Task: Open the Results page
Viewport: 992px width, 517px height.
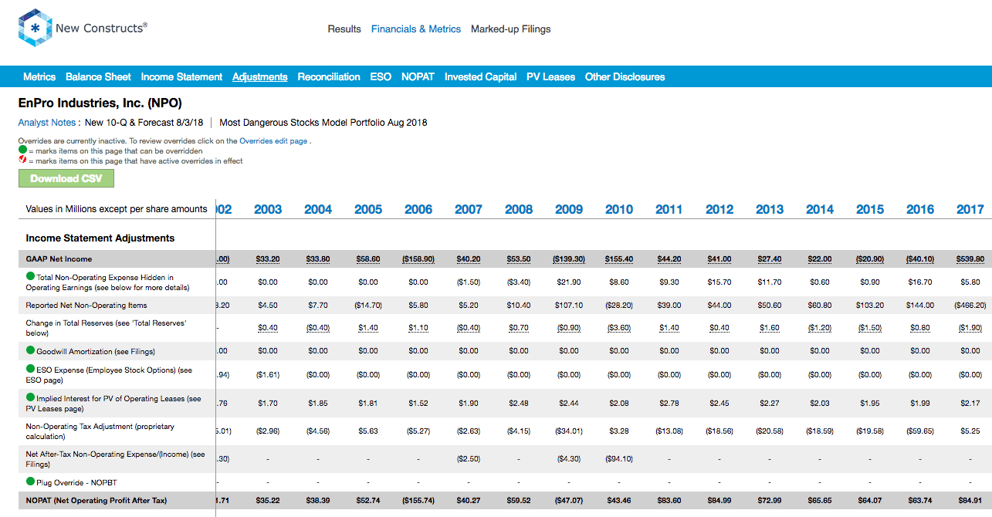Action: pos(344,29)
